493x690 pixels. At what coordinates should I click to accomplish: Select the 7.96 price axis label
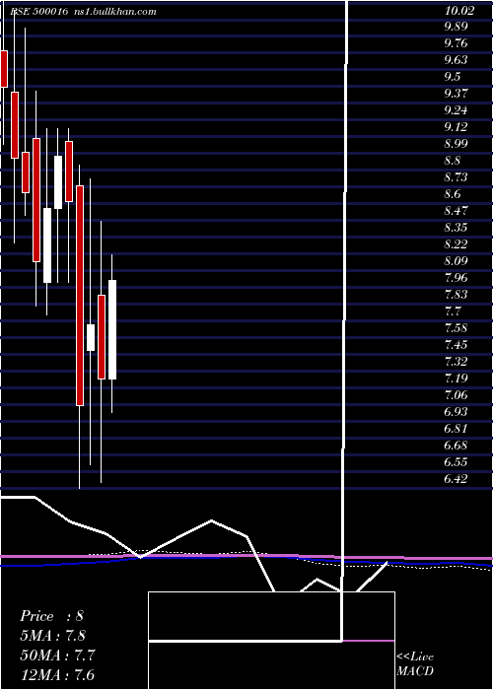[456, 278]
